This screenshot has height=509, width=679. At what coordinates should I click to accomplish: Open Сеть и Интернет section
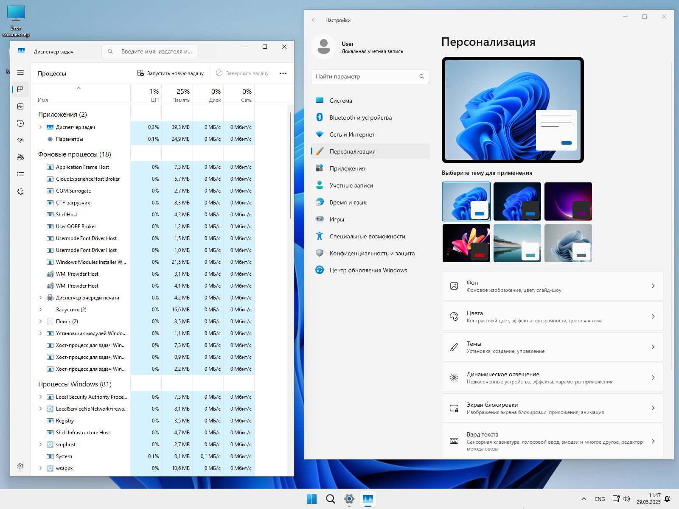click(x=370, y=134)
